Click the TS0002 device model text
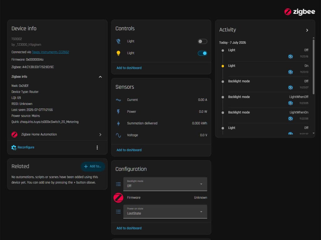This screenshot has height=240, width=321. pos(17,39)
